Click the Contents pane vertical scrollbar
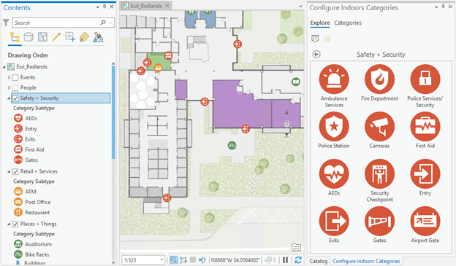 pyautogui.click(x=113, y=112)
